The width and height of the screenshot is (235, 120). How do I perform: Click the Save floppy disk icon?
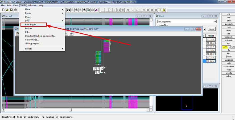[11, 10]
